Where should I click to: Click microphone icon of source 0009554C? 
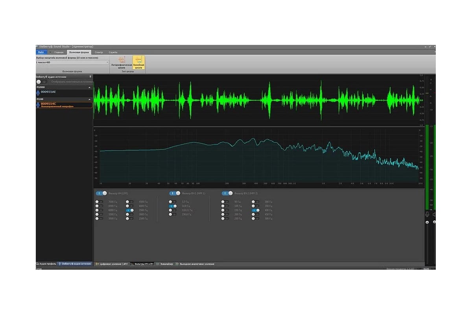point(38,104)
